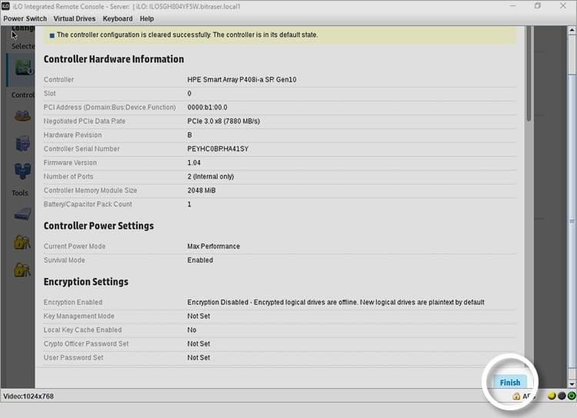The image size is (577, 418).
Task: Click the Local Key Cache 'No' value
Action: 192,330
